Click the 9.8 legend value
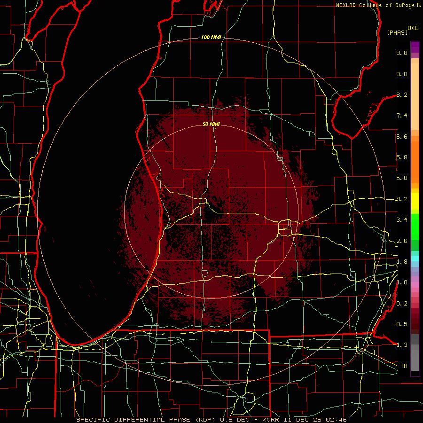The width and height of the screenshot is (423, 423). pyautogui.click(x=402, y=53)
